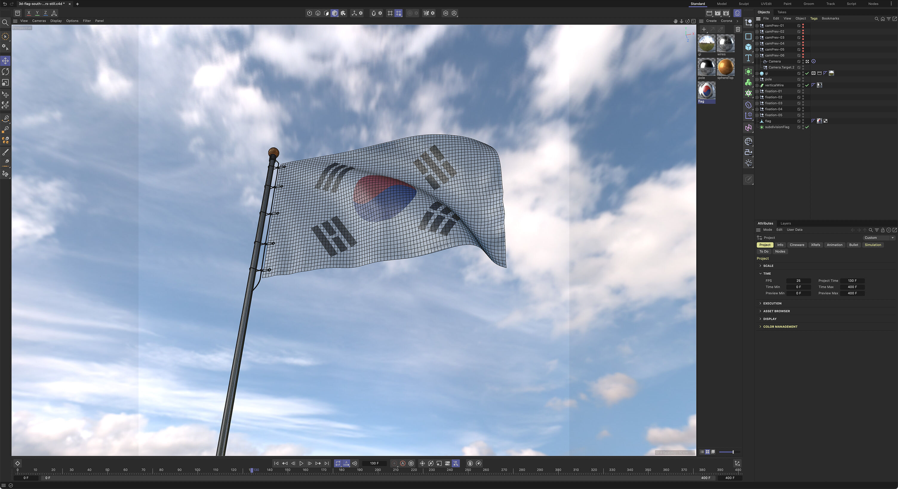
Task: Add Camera object from side palette
Action: [748, 152]
